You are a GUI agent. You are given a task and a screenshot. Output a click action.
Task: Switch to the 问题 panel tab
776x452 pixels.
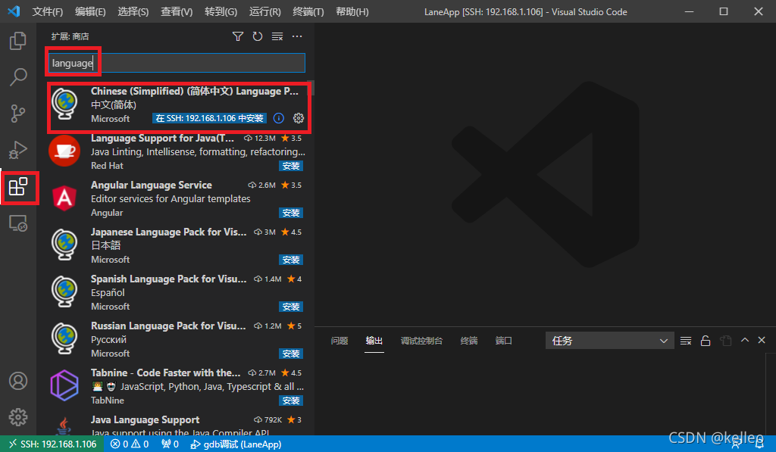pos(339,341)
